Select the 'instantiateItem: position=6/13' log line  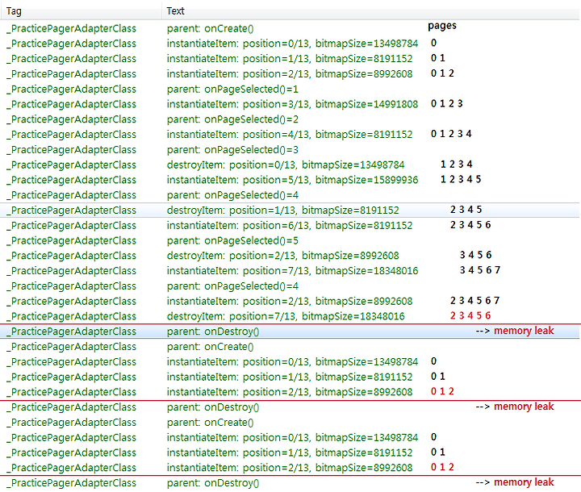point(290,226)
